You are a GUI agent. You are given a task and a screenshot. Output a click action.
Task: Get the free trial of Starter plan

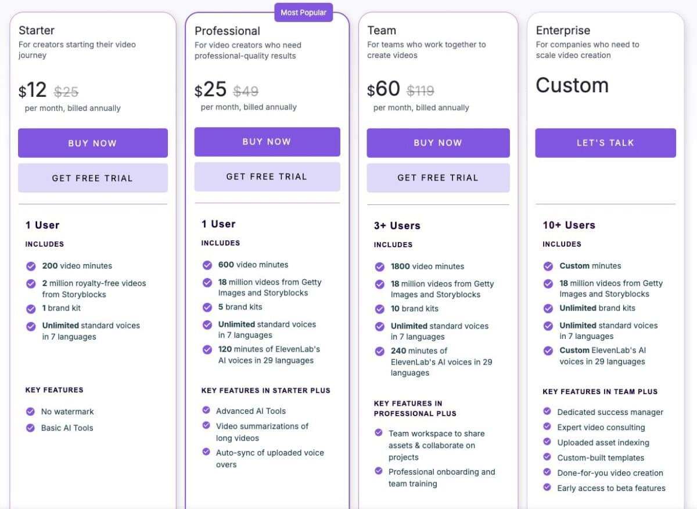coord(93,178)
